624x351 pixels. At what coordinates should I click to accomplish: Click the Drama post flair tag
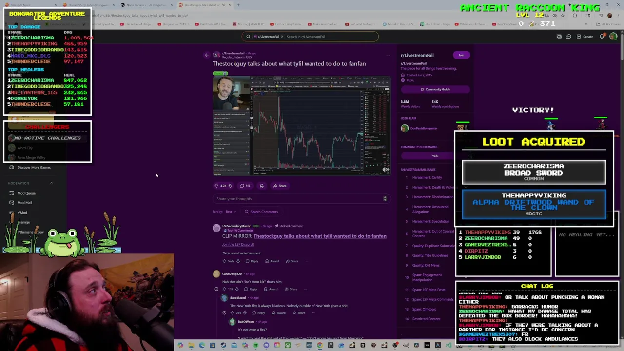(220, 73)
